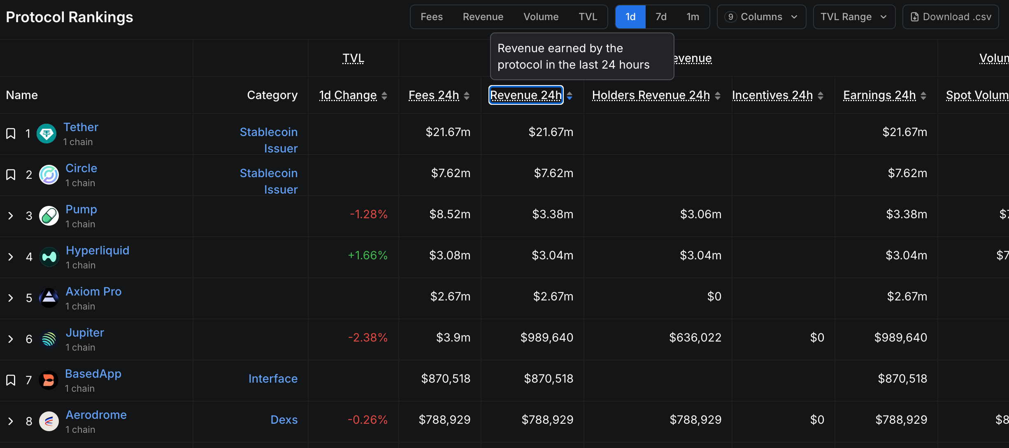1009x448 pixels.
Task: Click the Spot Volume column header
Action: click(977, 95)
